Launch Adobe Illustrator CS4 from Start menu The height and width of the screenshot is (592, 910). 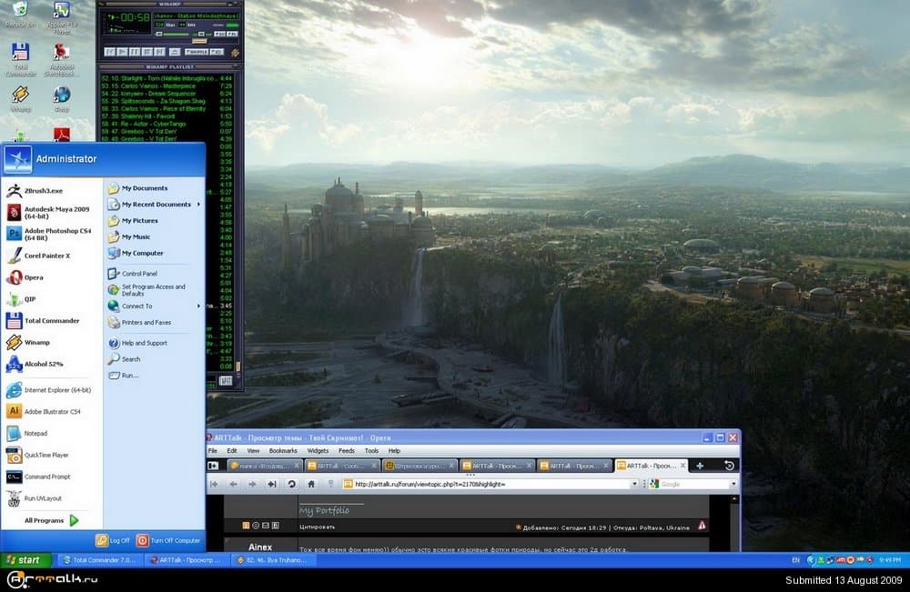[52, 412]
